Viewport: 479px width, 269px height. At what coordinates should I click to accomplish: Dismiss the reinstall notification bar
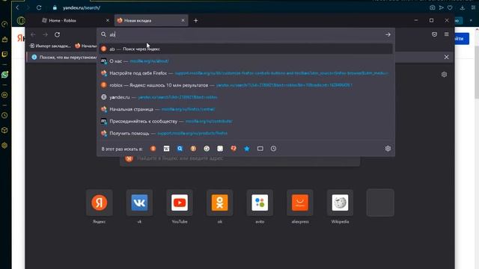coord(446,57)
